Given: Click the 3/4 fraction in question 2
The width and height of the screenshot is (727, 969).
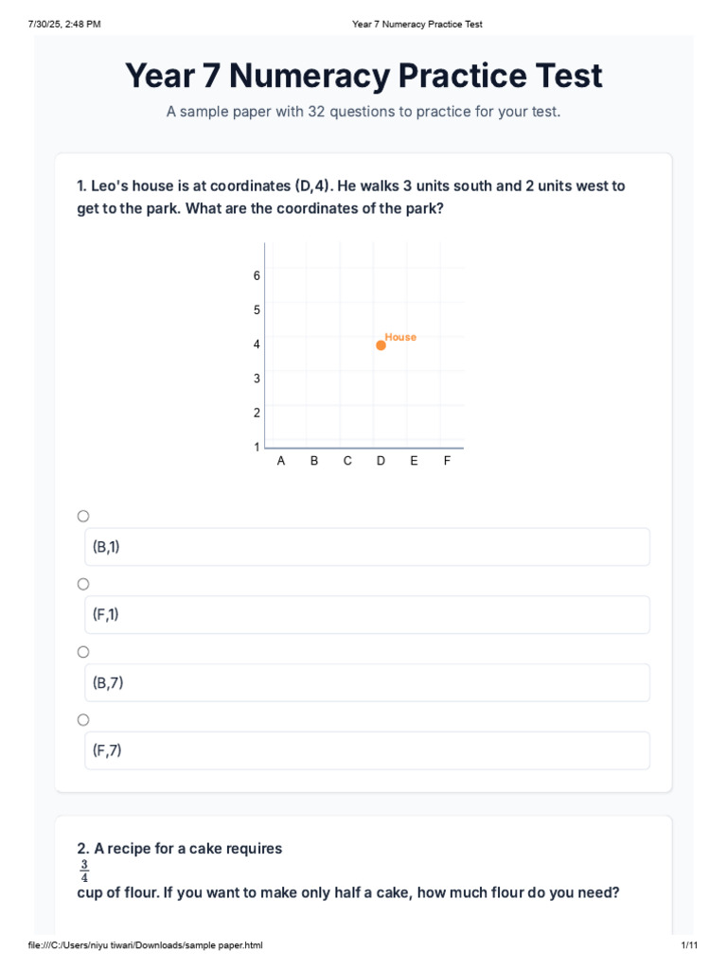Looking at the screenshot, I should 84,871.
